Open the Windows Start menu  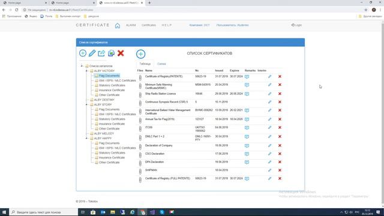coord(4,212)
